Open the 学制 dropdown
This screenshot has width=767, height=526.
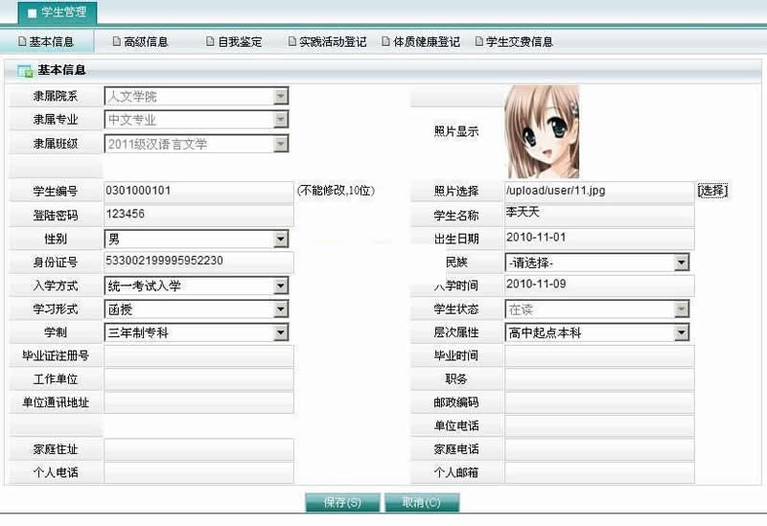(280, 332)
